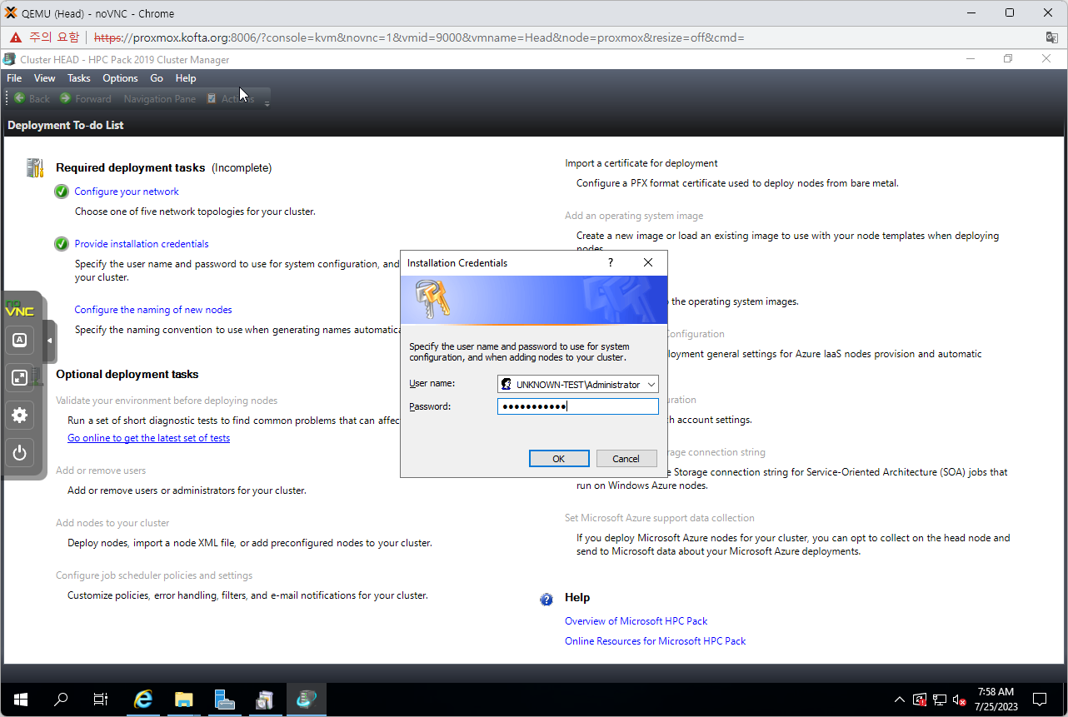
Task: Toggle the Navigation Pane toolbar button
Action: tap(159, 99)
